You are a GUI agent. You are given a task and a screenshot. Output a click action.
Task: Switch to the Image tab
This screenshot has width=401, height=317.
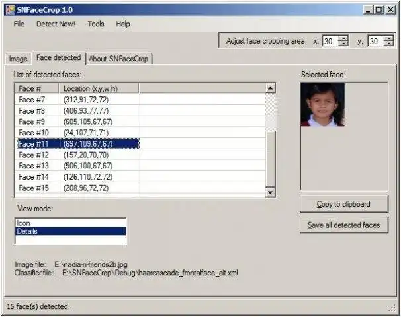[18, 59]
